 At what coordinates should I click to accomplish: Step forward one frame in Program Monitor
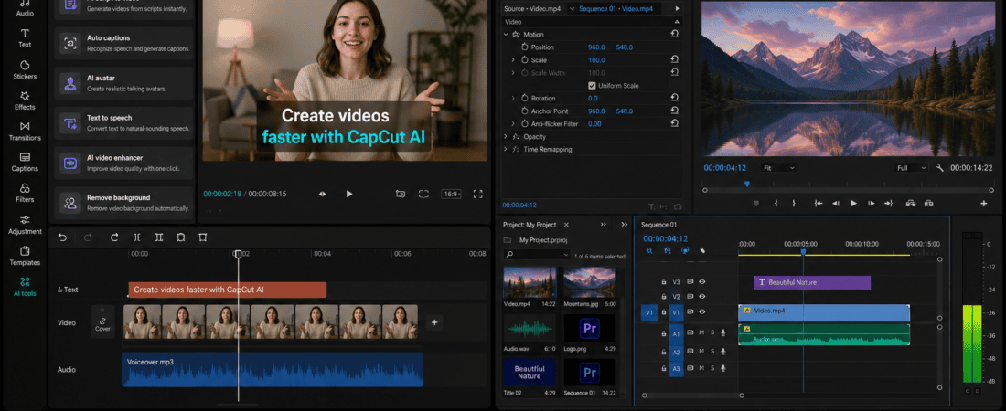[871, 204]
